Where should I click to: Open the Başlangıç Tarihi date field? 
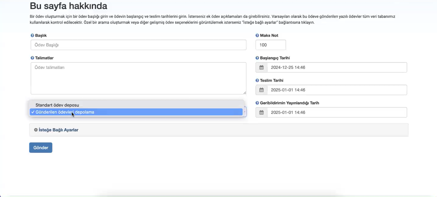pyautogui.click(x=337, y=67)
